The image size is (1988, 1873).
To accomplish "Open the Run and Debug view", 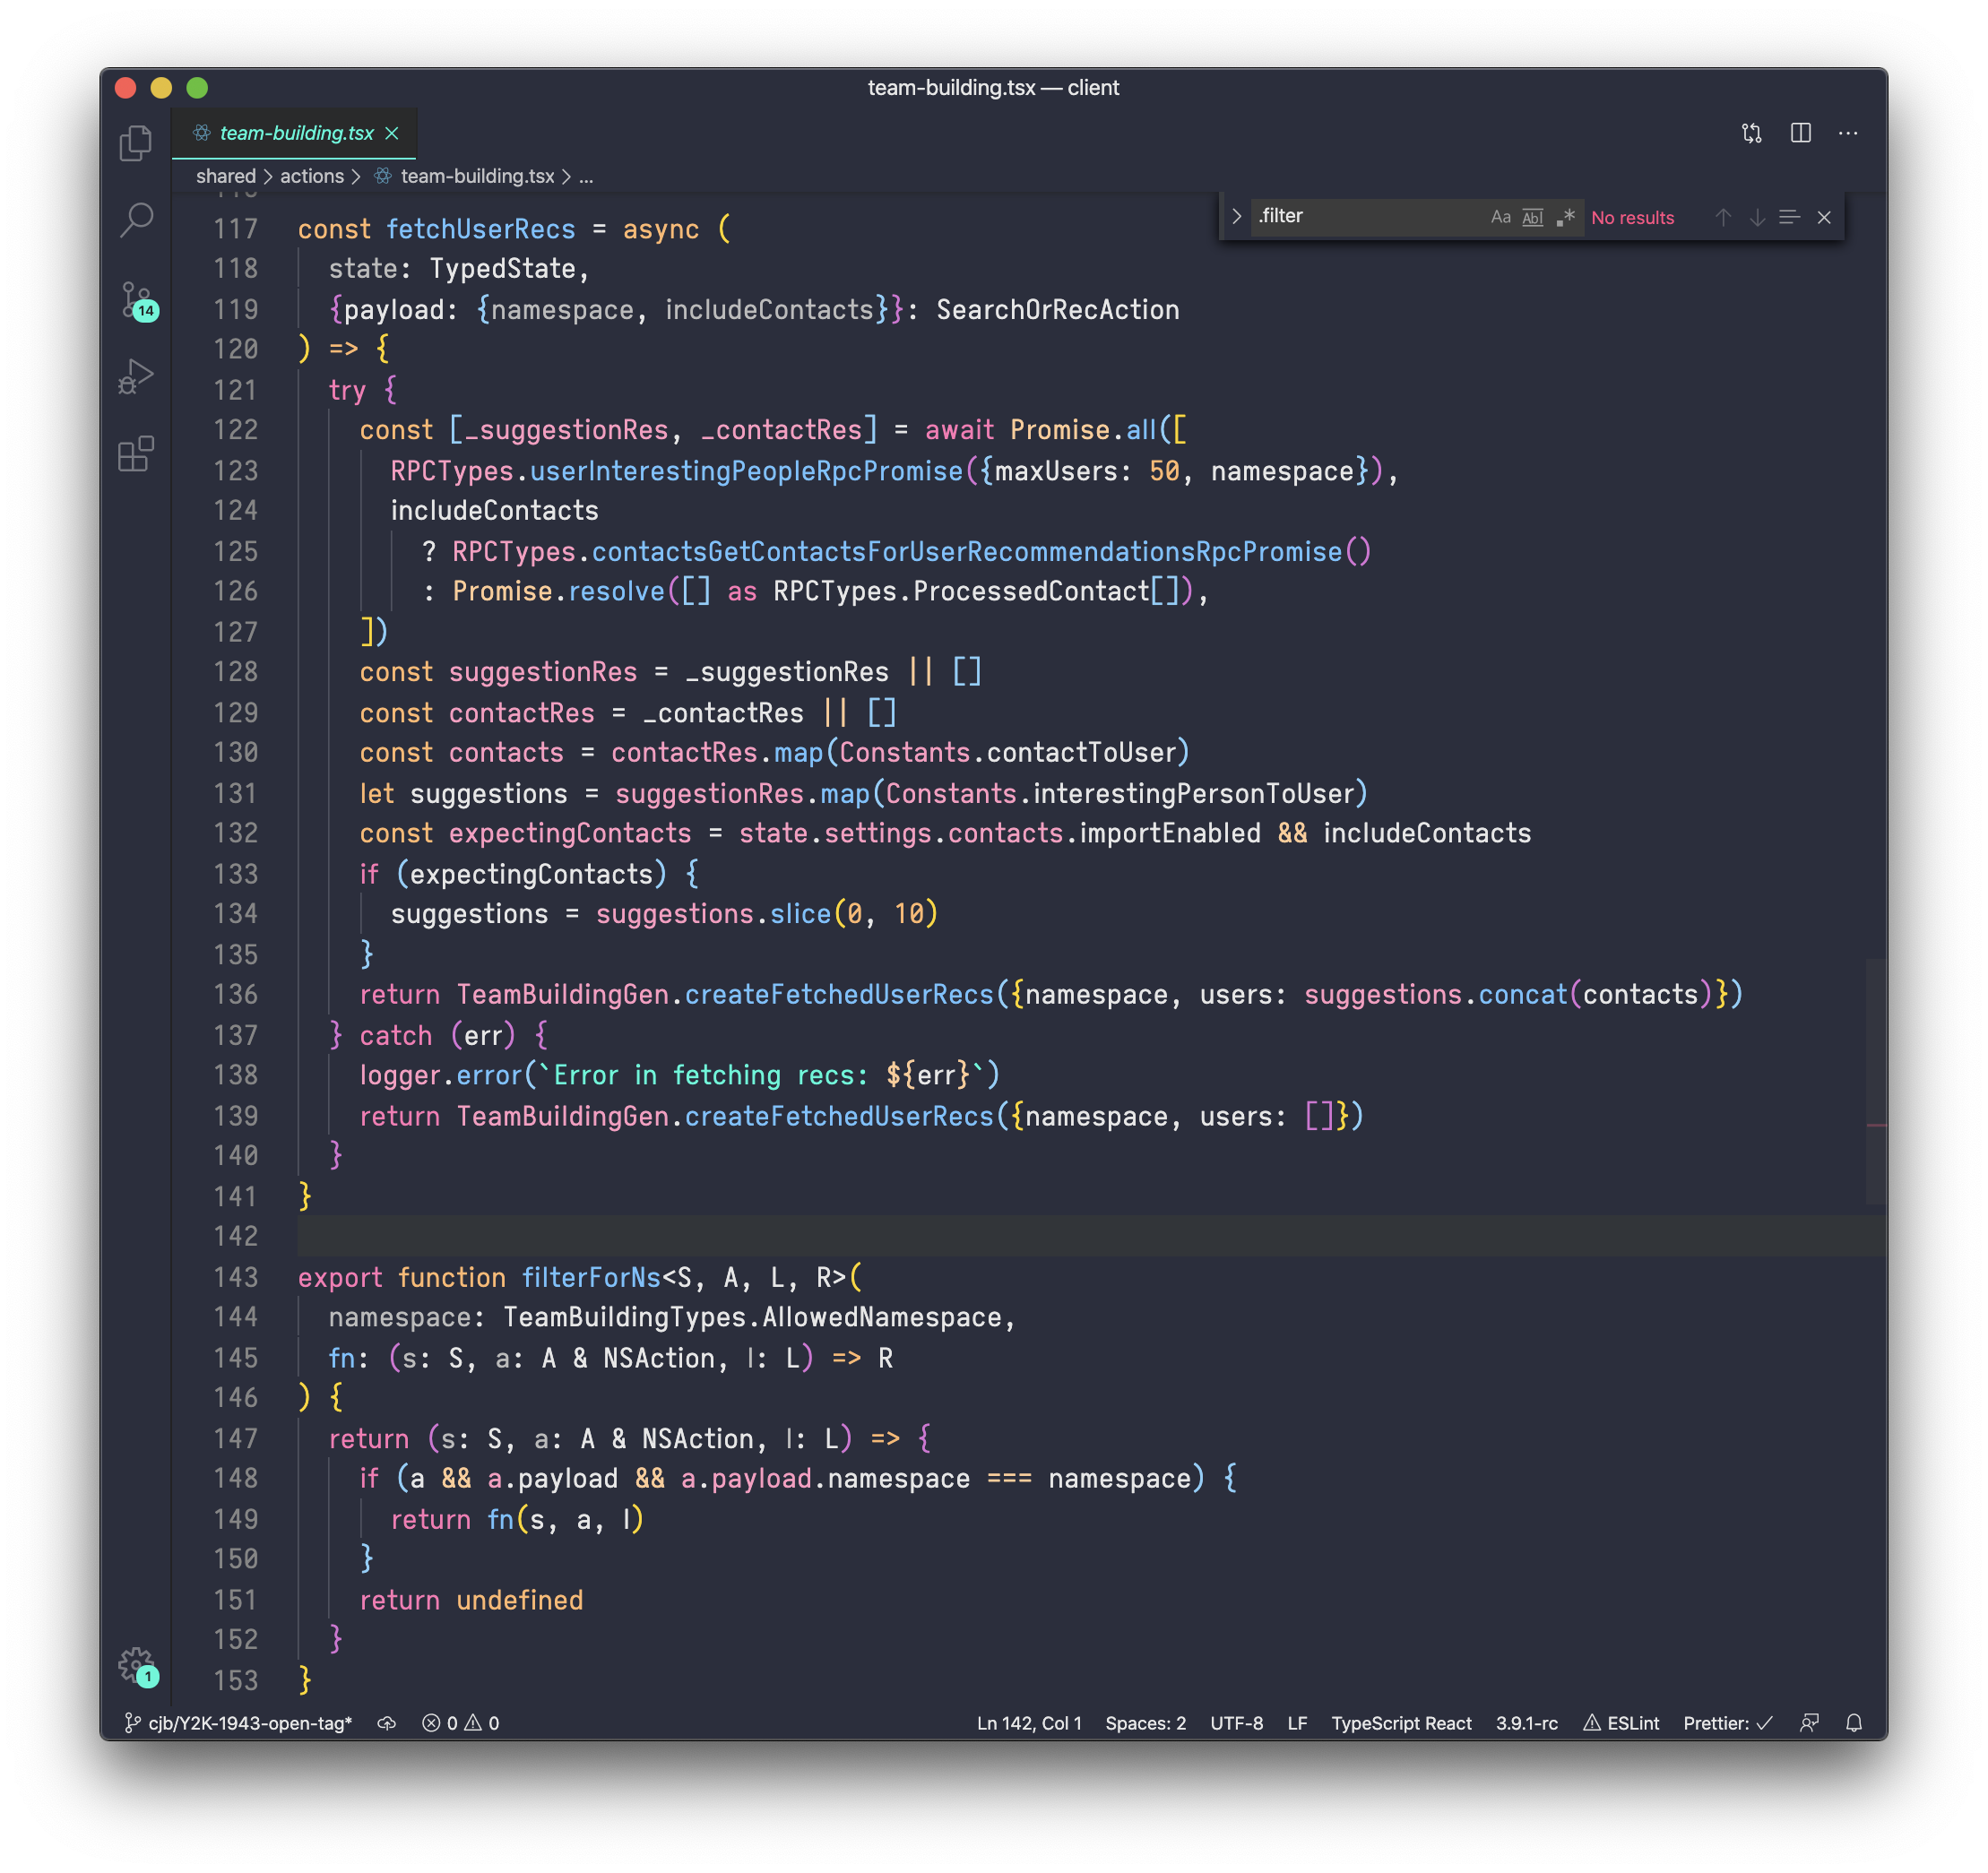I will point(136,377).
